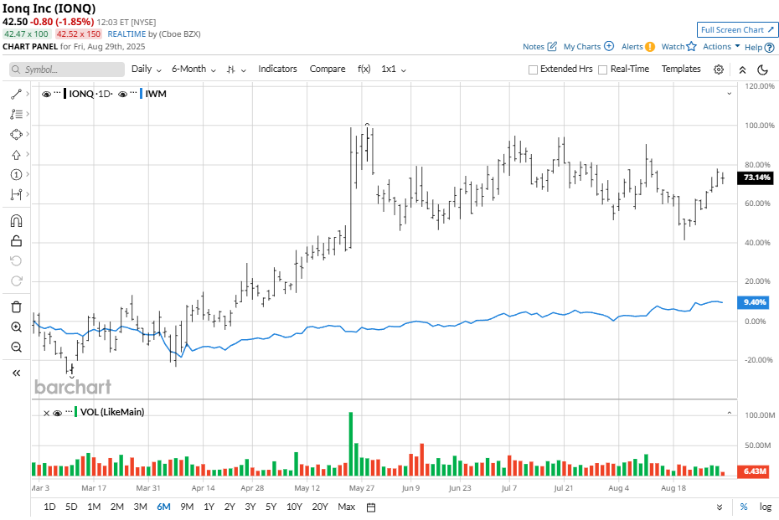The width and height of the screenshot is (779, 520).
Task: Select the 1D range tab
Action: 49,507
